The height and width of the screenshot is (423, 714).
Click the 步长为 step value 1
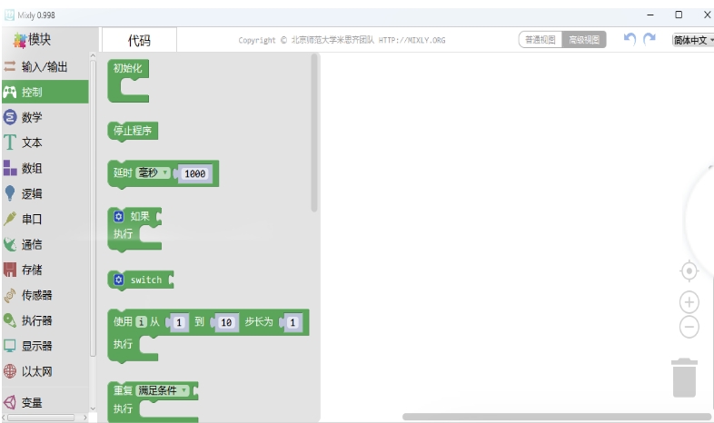pos(293,322)
